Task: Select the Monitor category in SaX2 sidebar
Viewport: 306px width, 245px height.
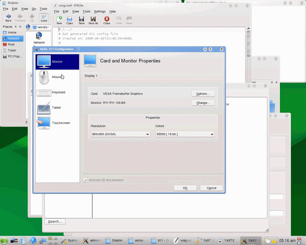Action: (x=57, y=62)
